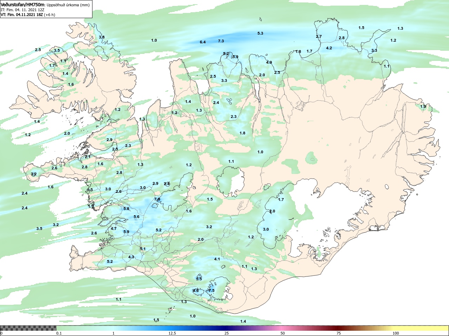Click the 4.3 precipitation value
The image size is (449, 336).
tap(131, 257)
